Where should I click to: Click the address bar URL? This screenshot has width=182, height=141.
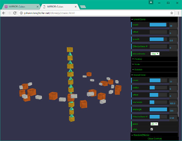point(49,13)
